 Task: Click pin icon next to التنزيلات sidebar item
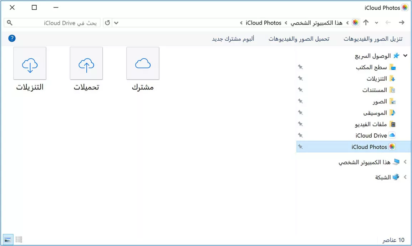[x=300, y=78]
